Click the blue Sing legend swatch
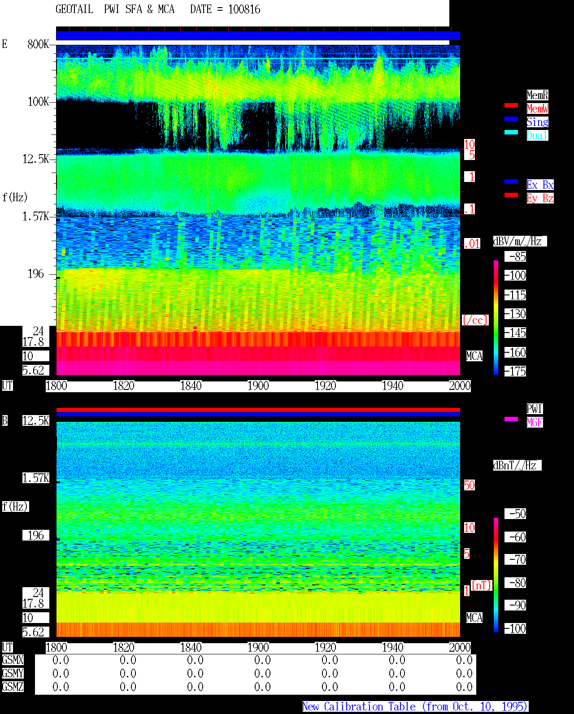Image resolution: width=574 pixels, height=714 pixels. click(x=511, y=119)
